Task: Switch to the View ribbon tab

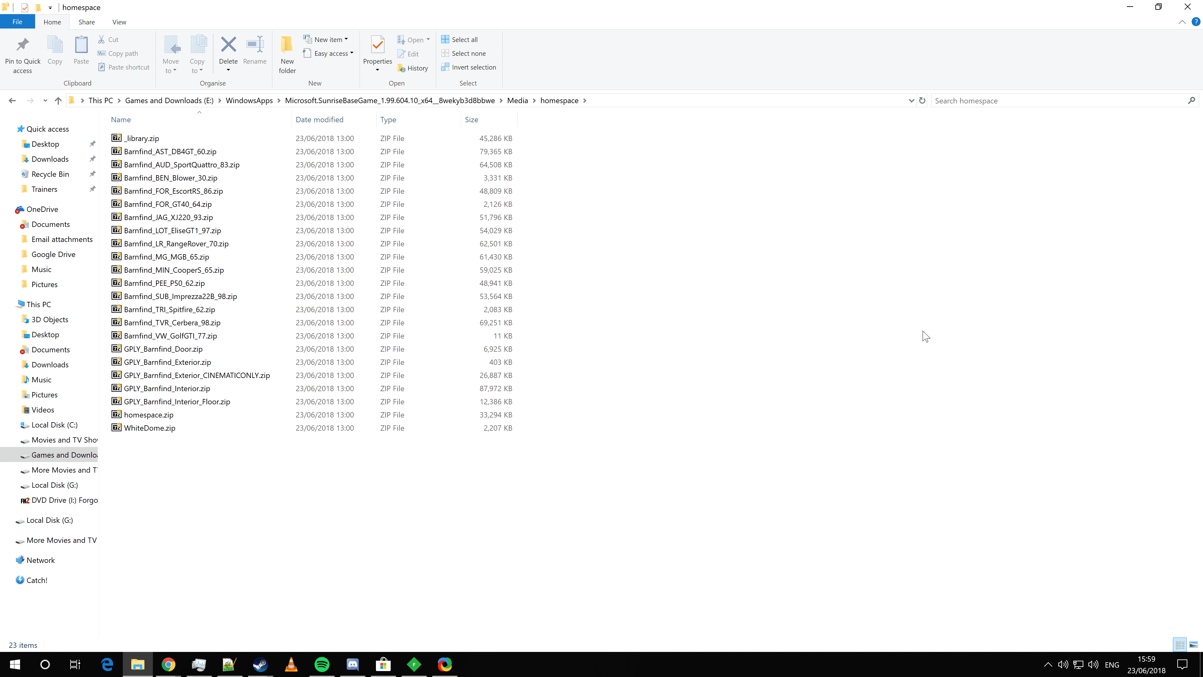Action: coord(119,22)
